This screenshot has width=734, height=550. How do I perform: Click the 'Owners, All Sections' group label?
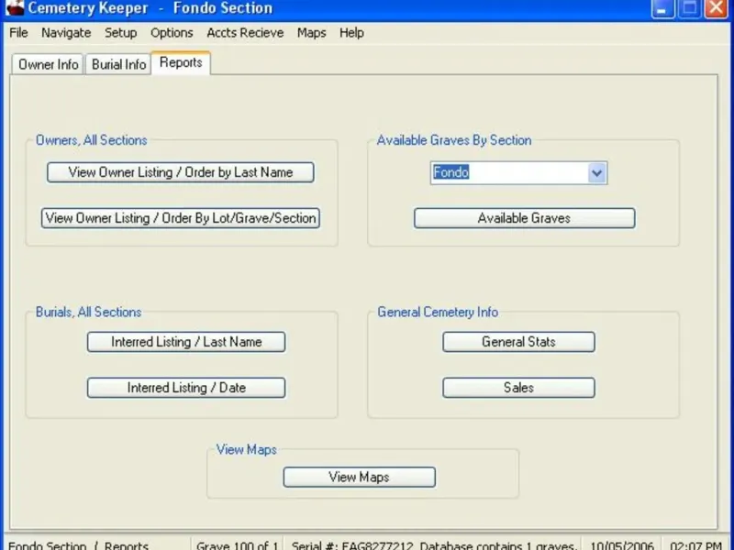[x=92, y=140]
